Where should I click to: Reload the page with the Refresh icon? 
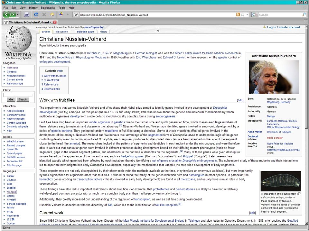[x=36, y=14]
